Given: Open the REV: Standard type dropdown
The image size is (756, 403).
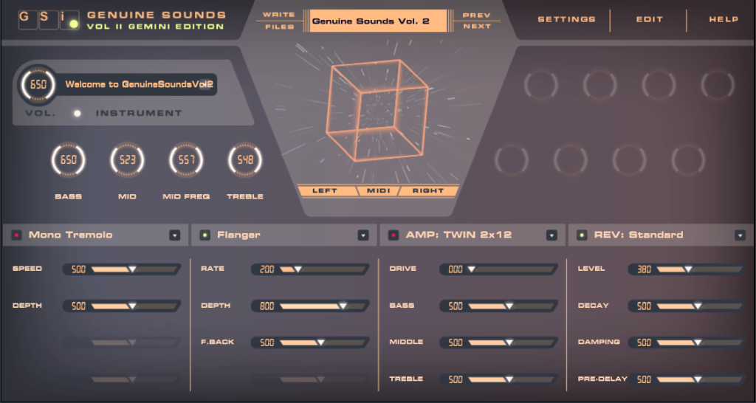Looking at the screenshot, I should [x=740, y=235].
